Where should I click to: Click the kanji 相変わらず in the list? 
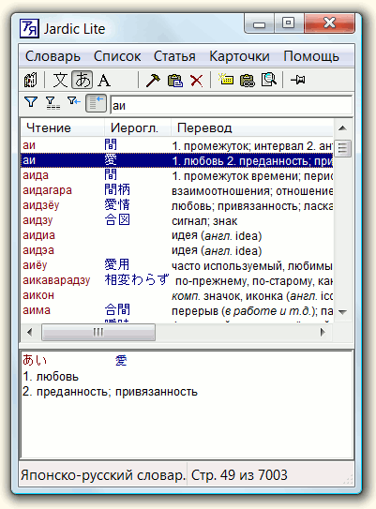137,279
